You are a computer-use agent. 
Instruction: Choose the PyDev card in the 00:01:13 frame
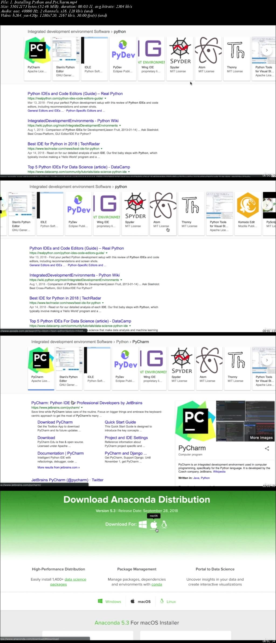coord(78,214)
